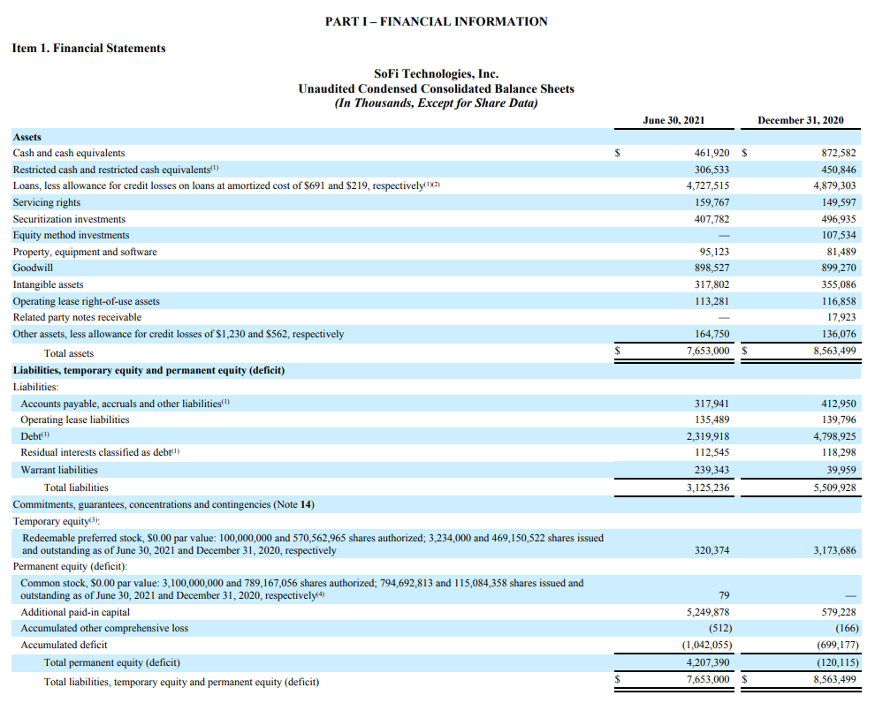Select the 'Intangible assets' row label
The height and width of the screenshot is (703, 875).
point(48,284)
